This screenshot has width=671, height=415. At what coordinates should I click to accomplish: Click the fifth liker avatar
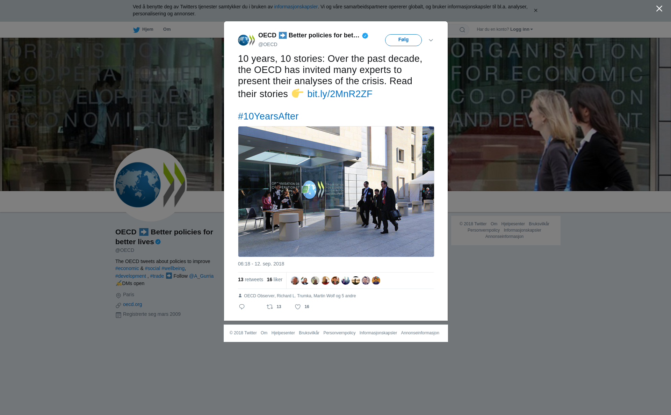(335, 281)
